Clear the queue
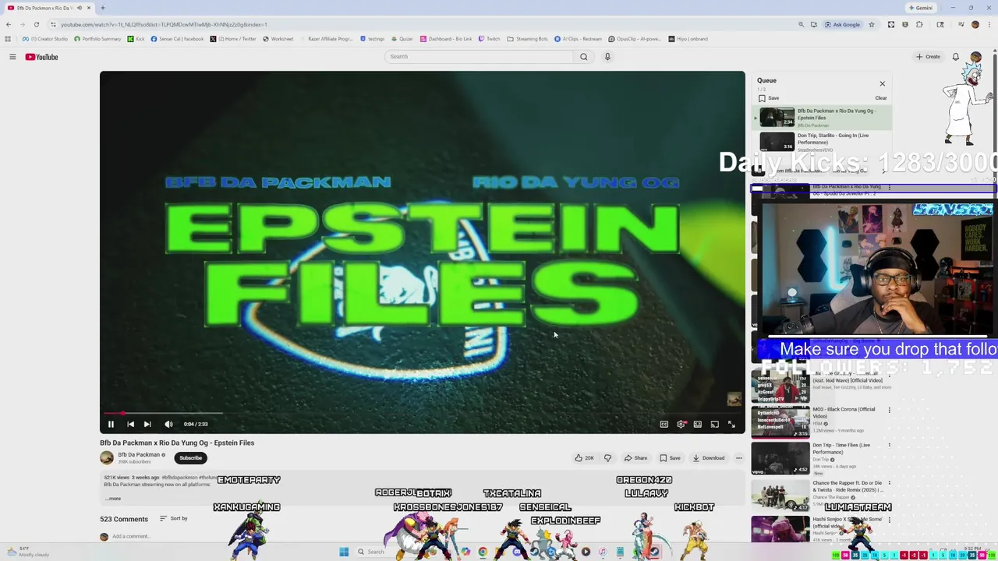Screen dimensions: 998x561 coord(880,98)
